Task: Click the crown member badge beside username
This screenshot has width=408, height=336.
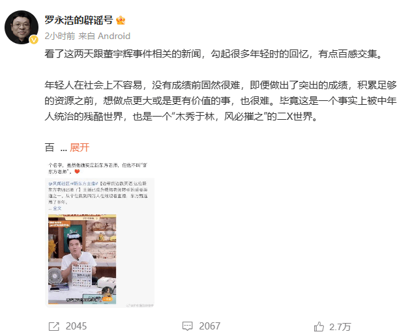Action: [121, 20]
